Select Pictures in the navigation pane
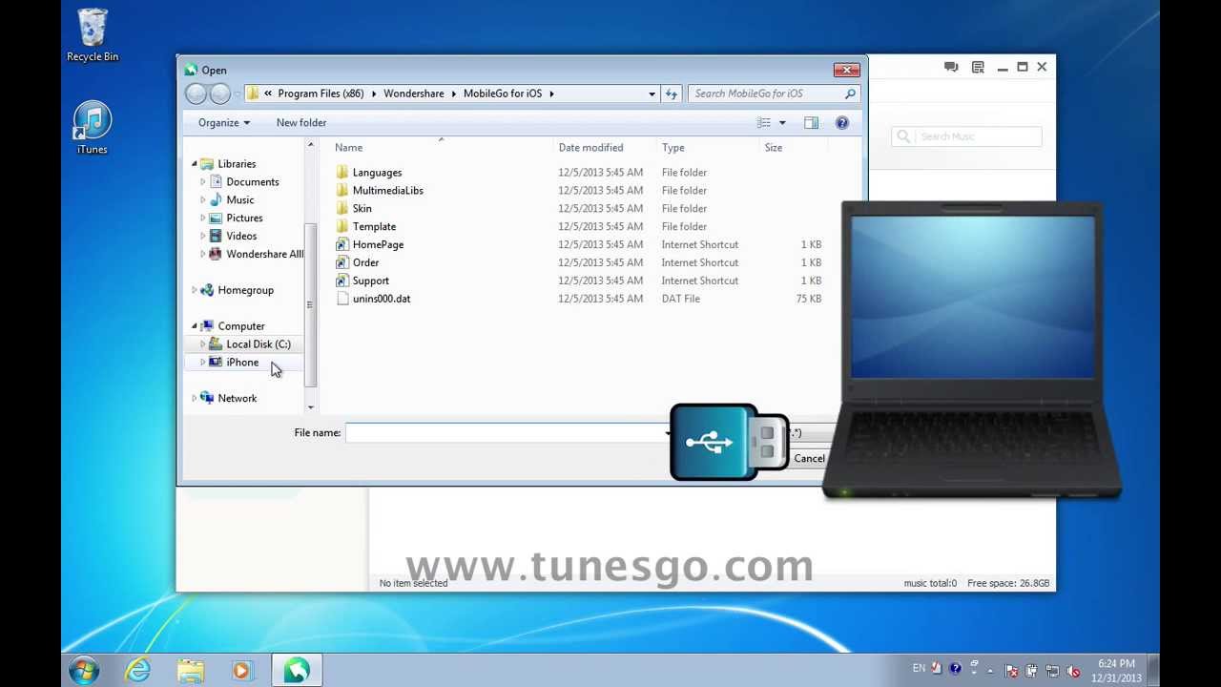The image size is (1221, 687). pos(244,219)
